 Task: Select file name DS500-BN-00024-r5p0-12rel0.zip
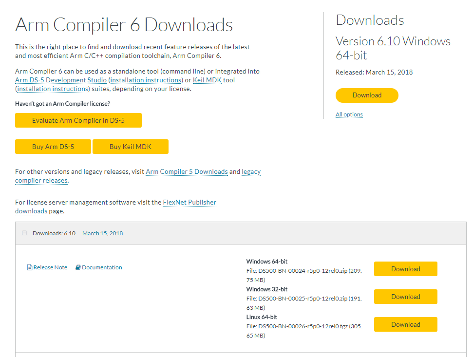click(x=303, y=271)
